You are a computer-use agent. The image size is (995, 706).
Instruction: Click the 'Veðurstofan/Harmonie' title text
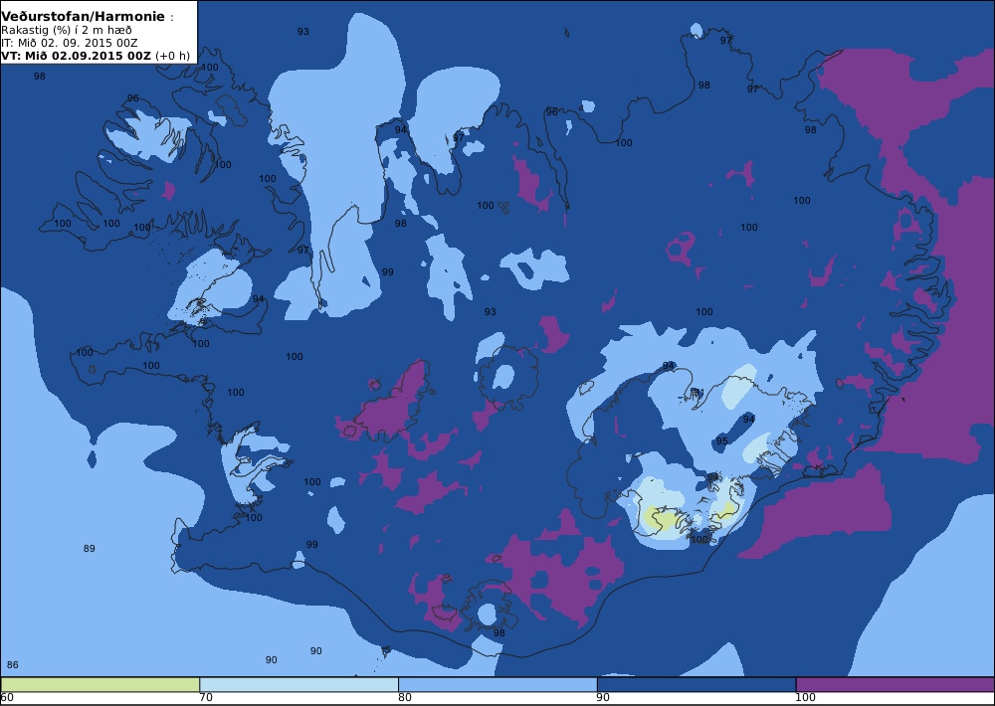coord(84,17)
